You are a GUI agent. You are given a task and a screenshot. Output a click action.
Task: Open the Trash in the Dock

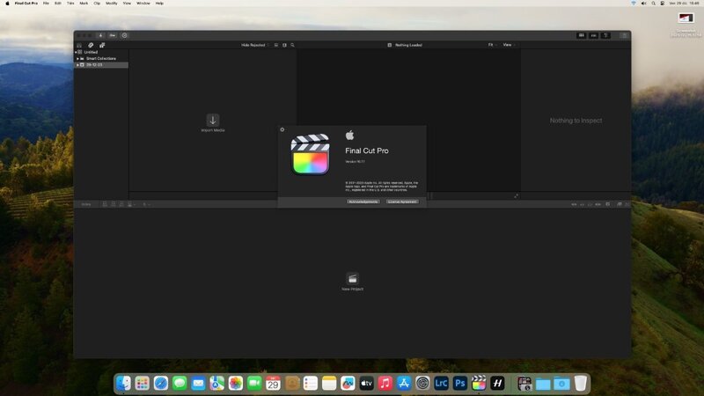click(x=581, y=384)
